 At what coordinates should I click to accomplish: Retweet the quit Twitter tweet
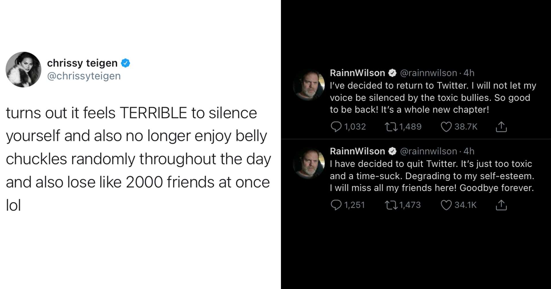[391, 205]
